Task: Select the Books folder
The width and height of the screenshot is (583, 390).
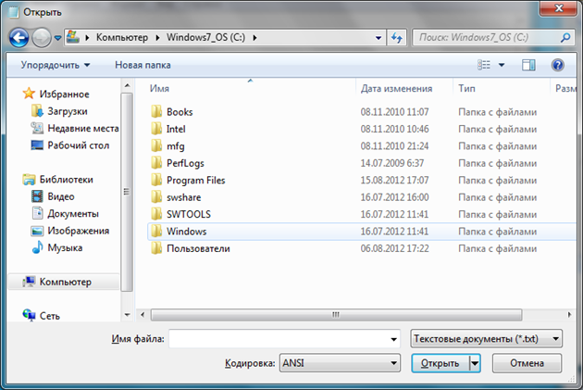Action: pos(180,111)
